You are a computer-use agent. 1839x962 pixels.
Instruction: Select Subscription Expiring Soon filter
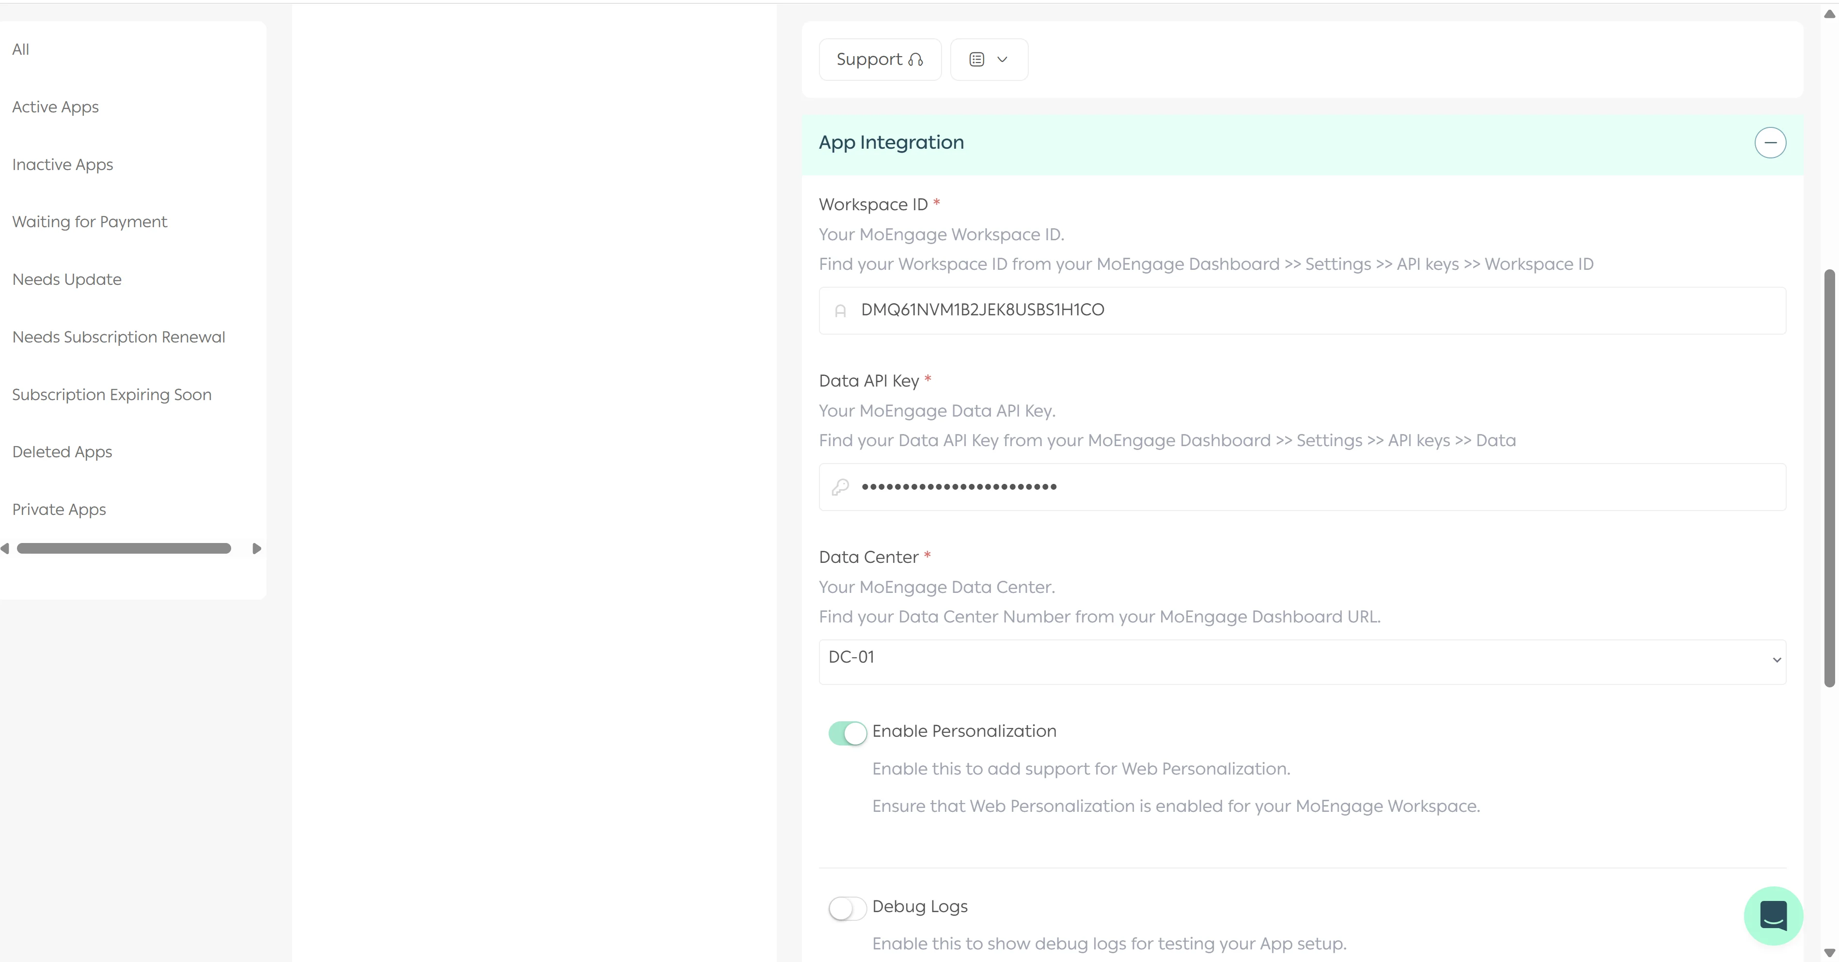coord(112,395)
